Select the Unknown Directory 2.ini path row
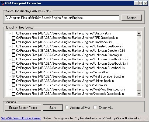The width and height of the screenshot is (149, 122). (x=71, y=51)
